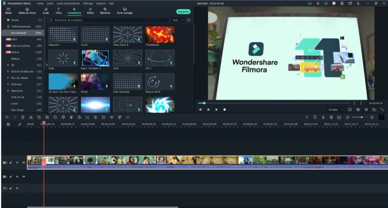Click the undo arrow in timeline toolbar
Image resolution: width=388 pixels, height=208 pixels.
coord(7,117)
